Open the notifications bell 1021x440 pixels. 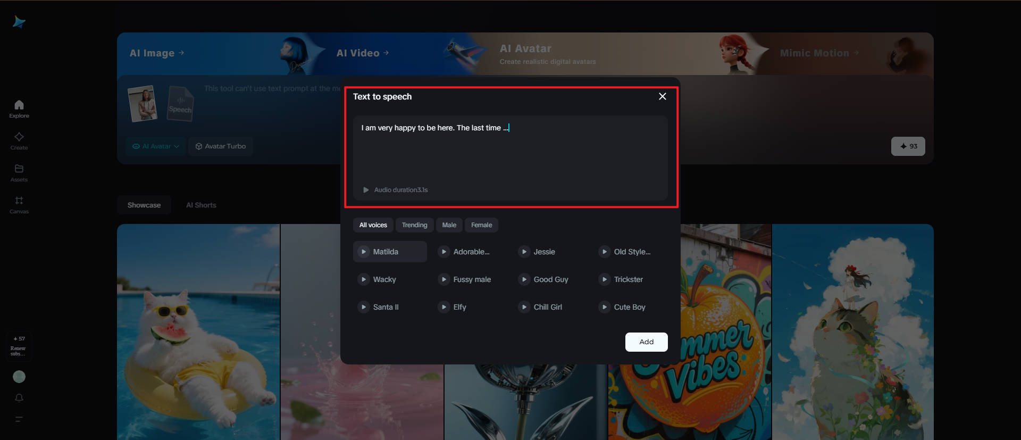click(19, 398)
